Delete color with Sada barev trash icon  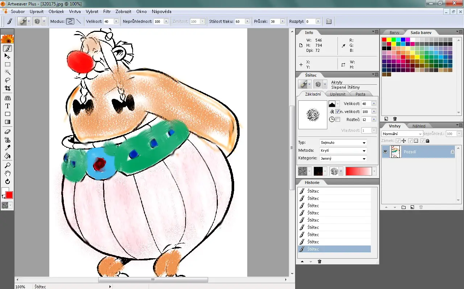pyautogui.click(x=395, y=119)
